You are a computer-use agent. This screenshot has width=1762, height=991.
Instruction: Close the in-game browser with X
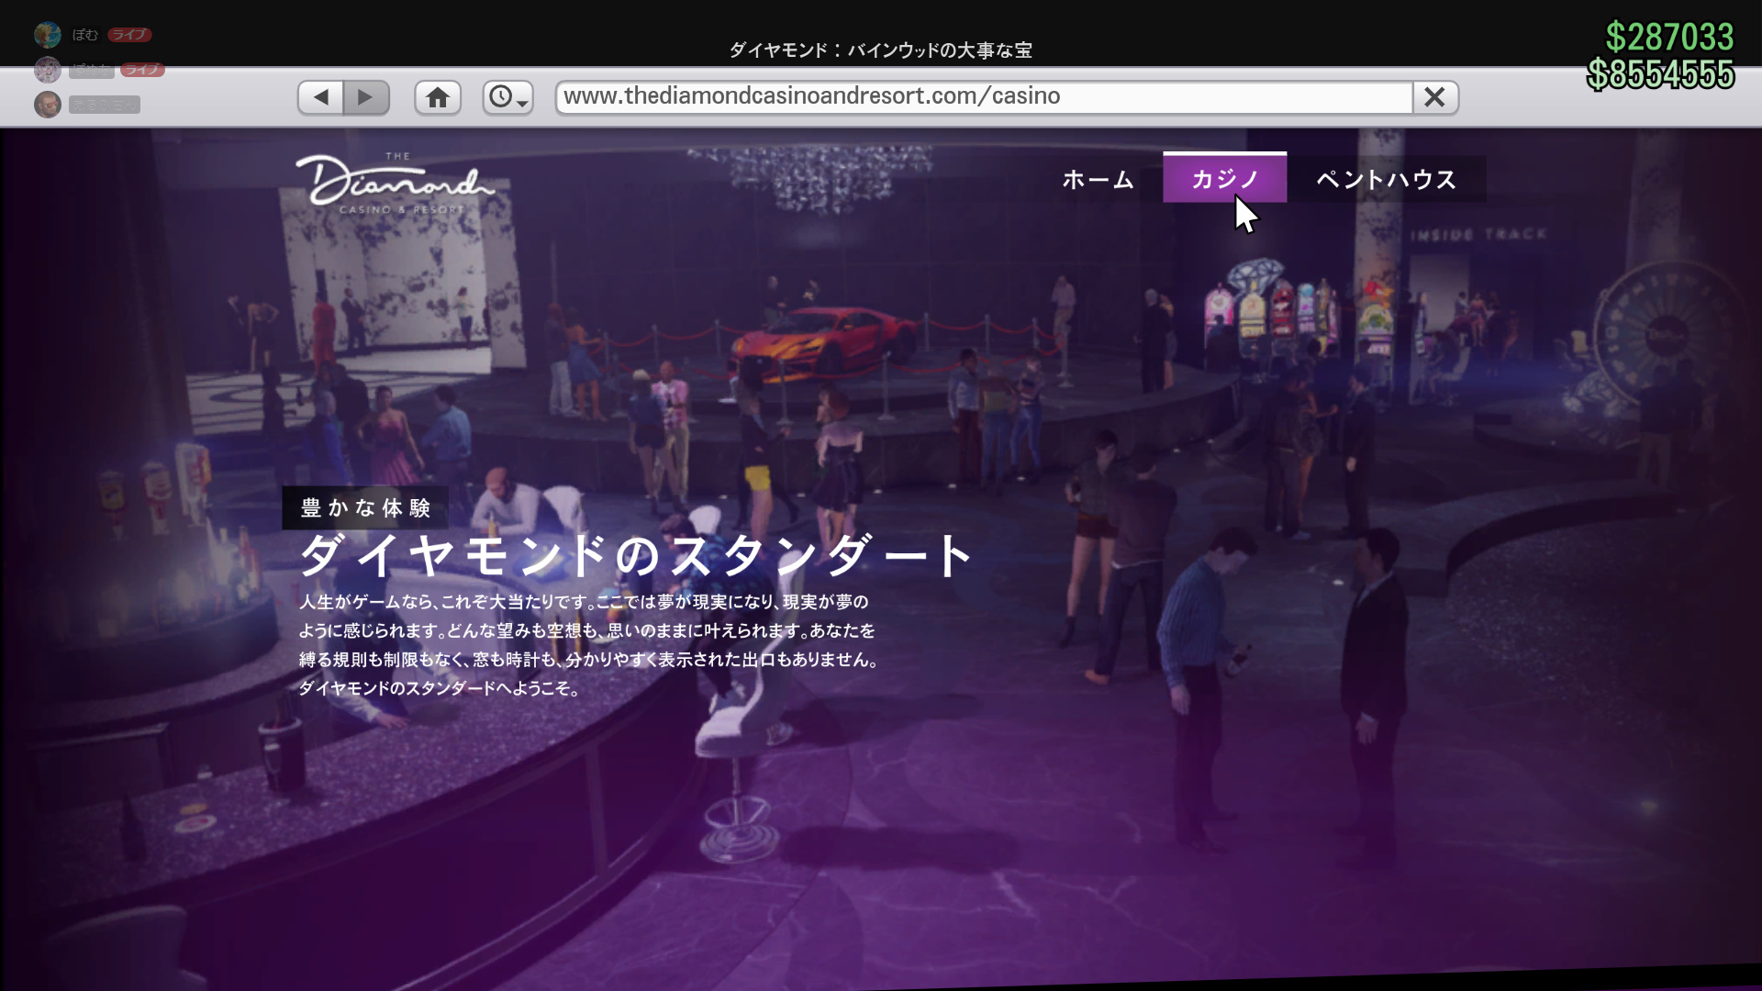click(x=1435, y=96)
